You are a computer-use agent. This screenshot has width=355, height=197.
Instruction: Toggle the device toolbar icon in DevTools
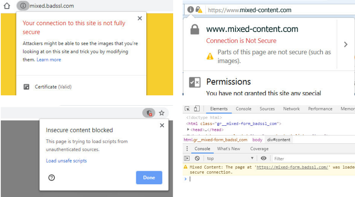point(197,109)
